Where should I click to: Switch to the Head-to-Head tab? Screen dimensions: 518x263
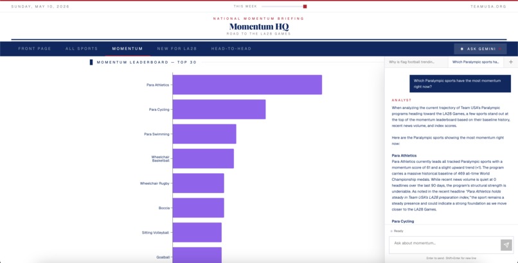pos(231,49)
